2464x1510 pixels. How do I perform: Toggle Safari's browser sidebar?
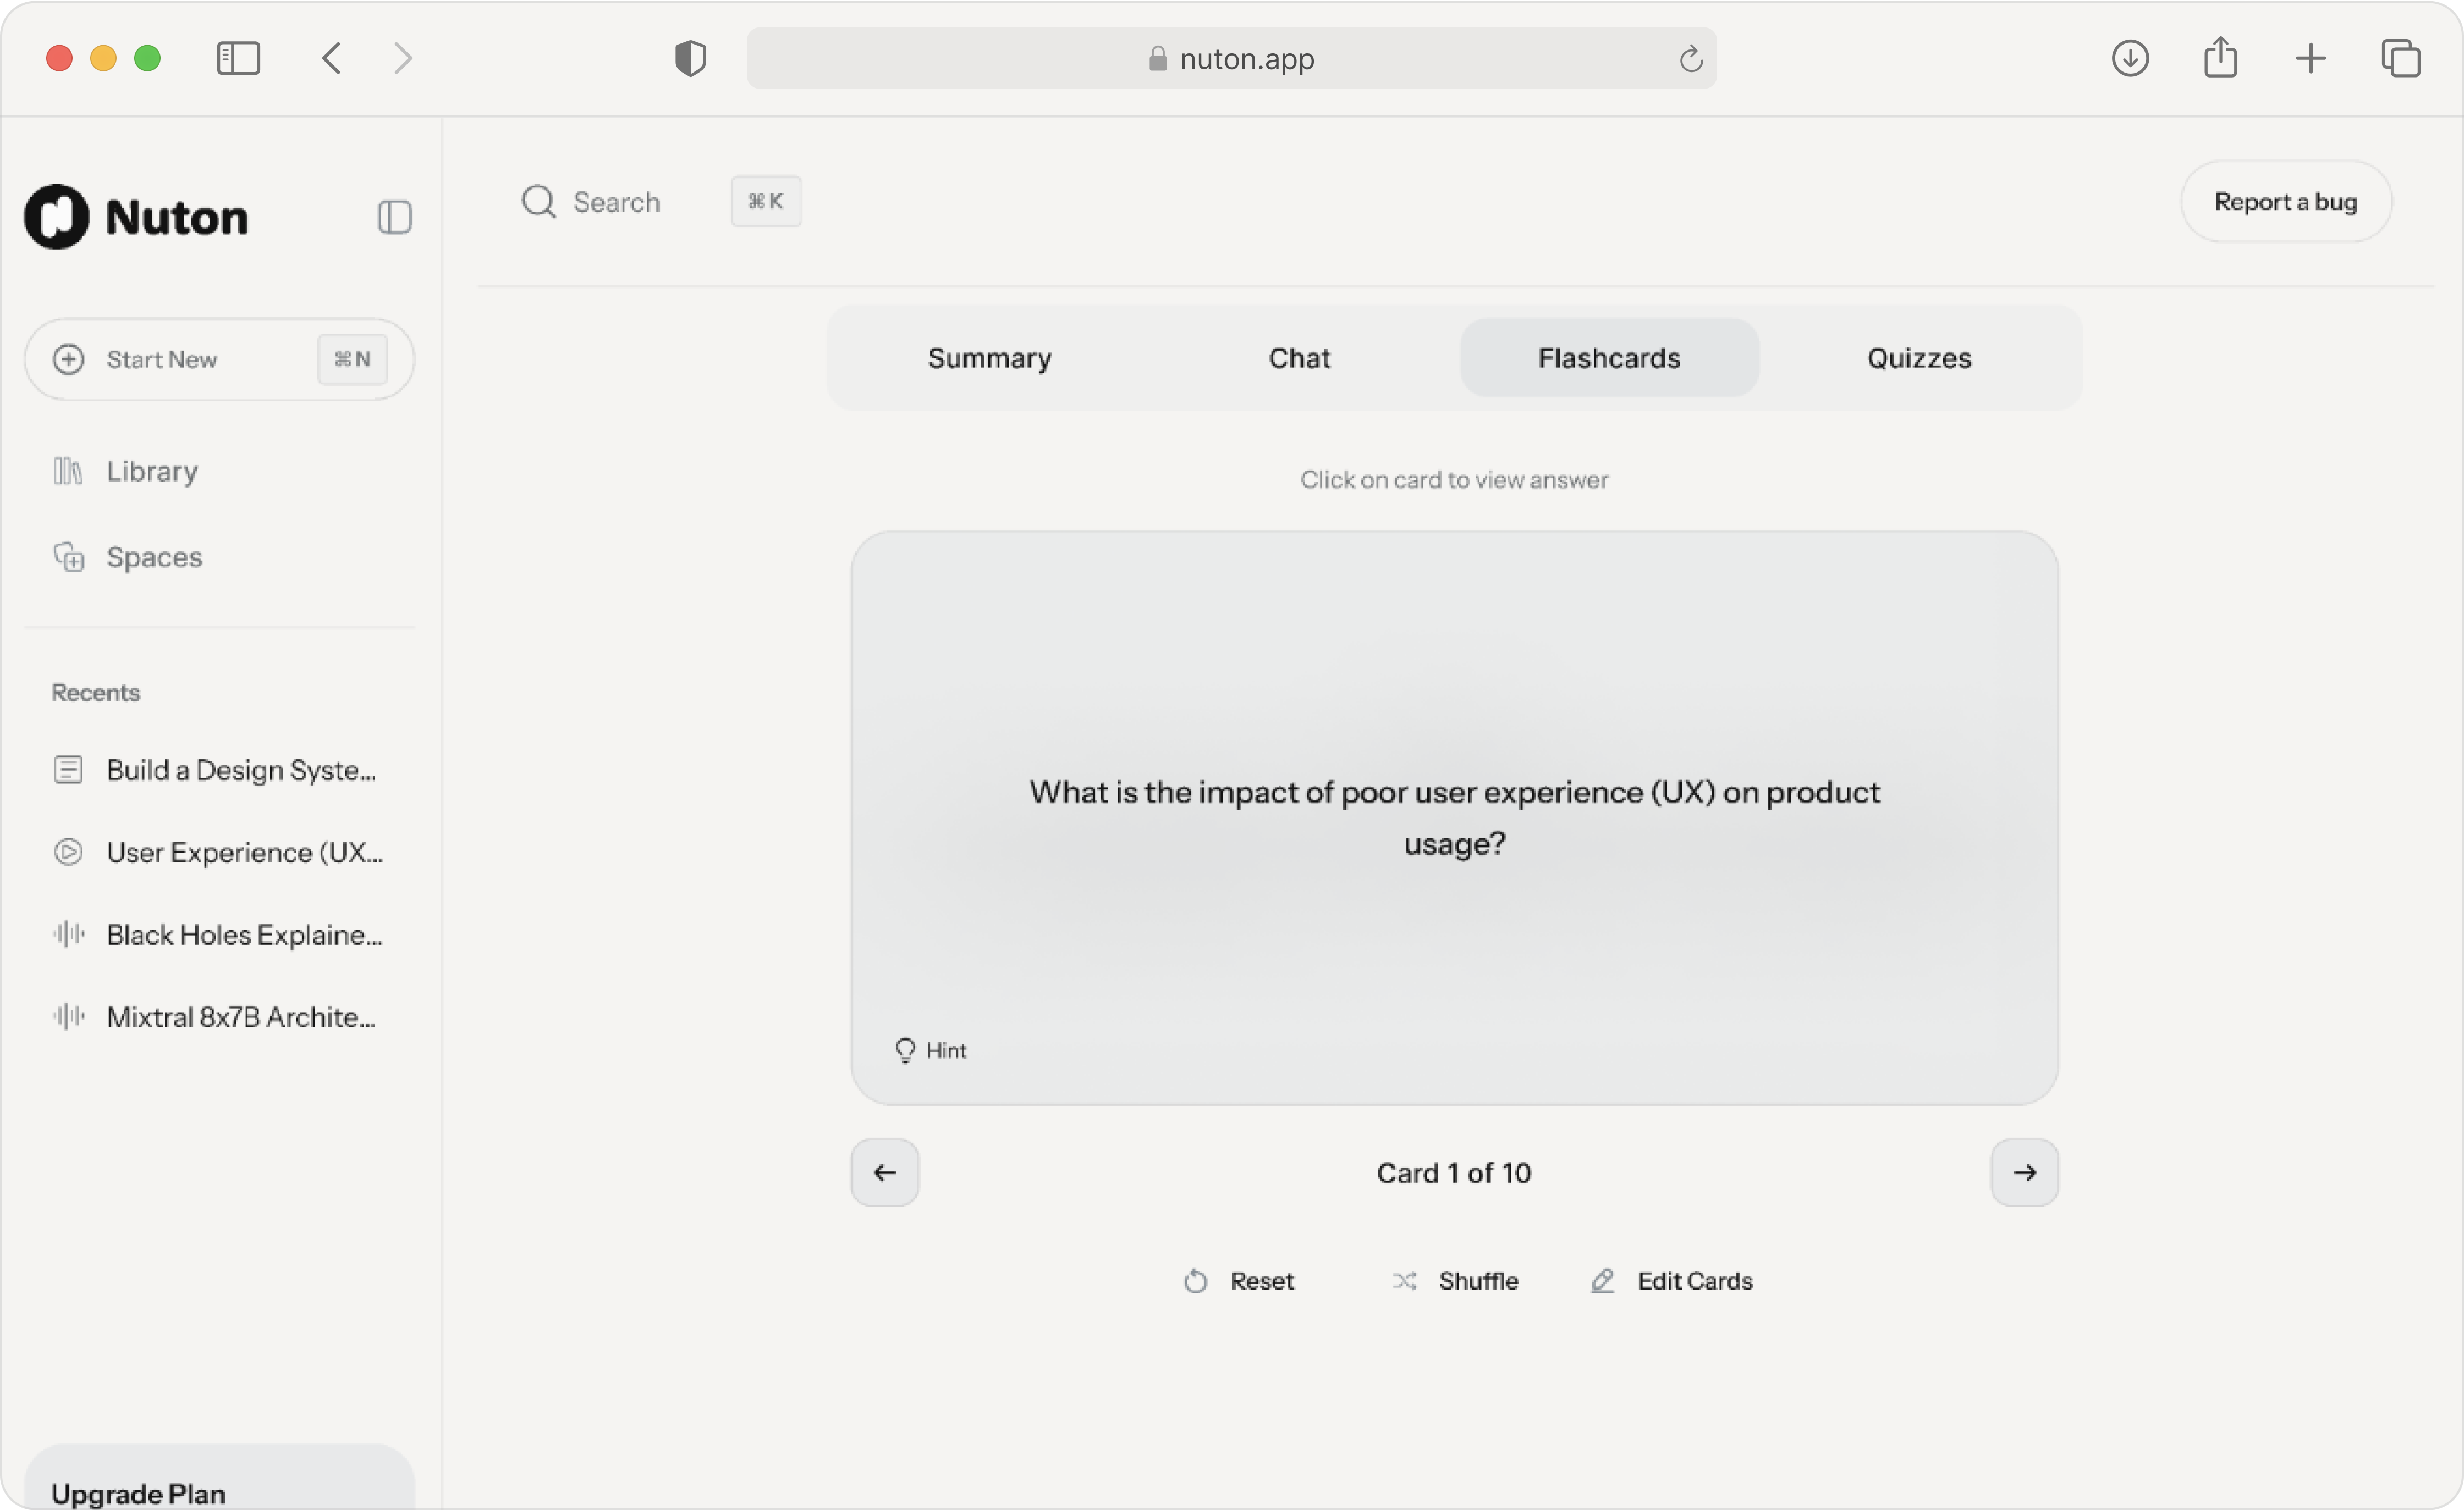[238, 58]
